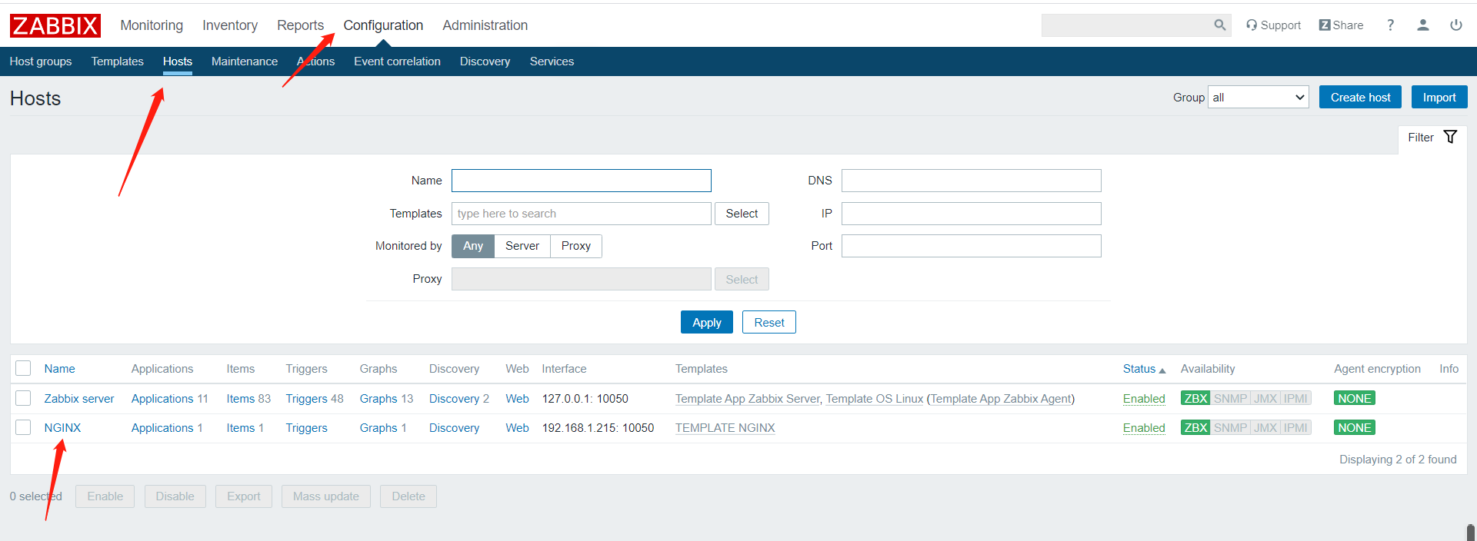Click the Zabbix logo
Viewport: 1477px width, 541px height.
(x=55, y=25)
